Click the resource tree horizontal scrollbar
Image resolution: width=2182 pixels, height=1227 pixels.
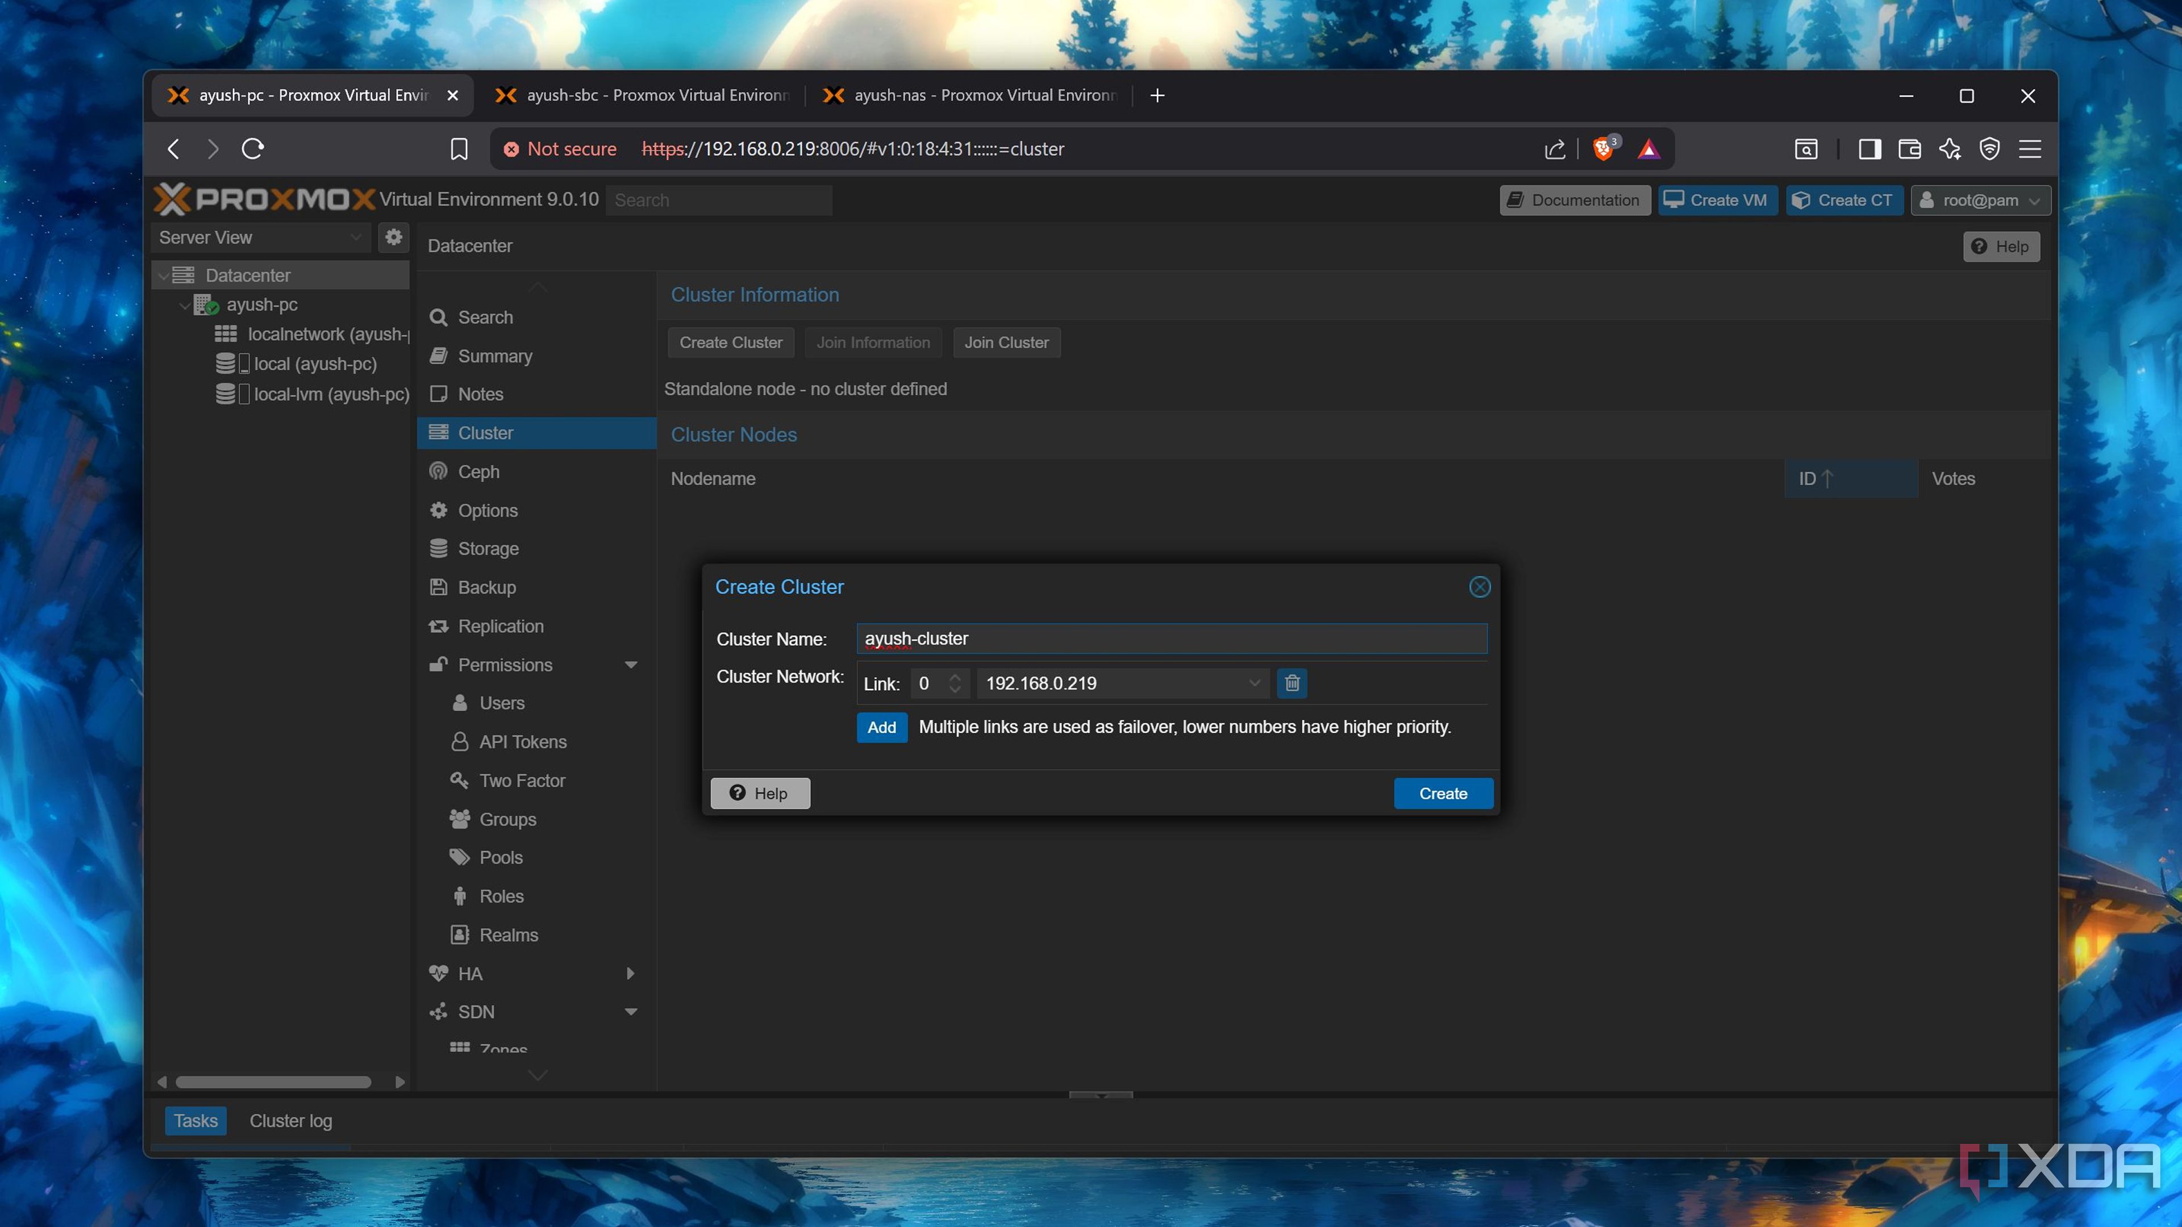(x=273, y=1082)
